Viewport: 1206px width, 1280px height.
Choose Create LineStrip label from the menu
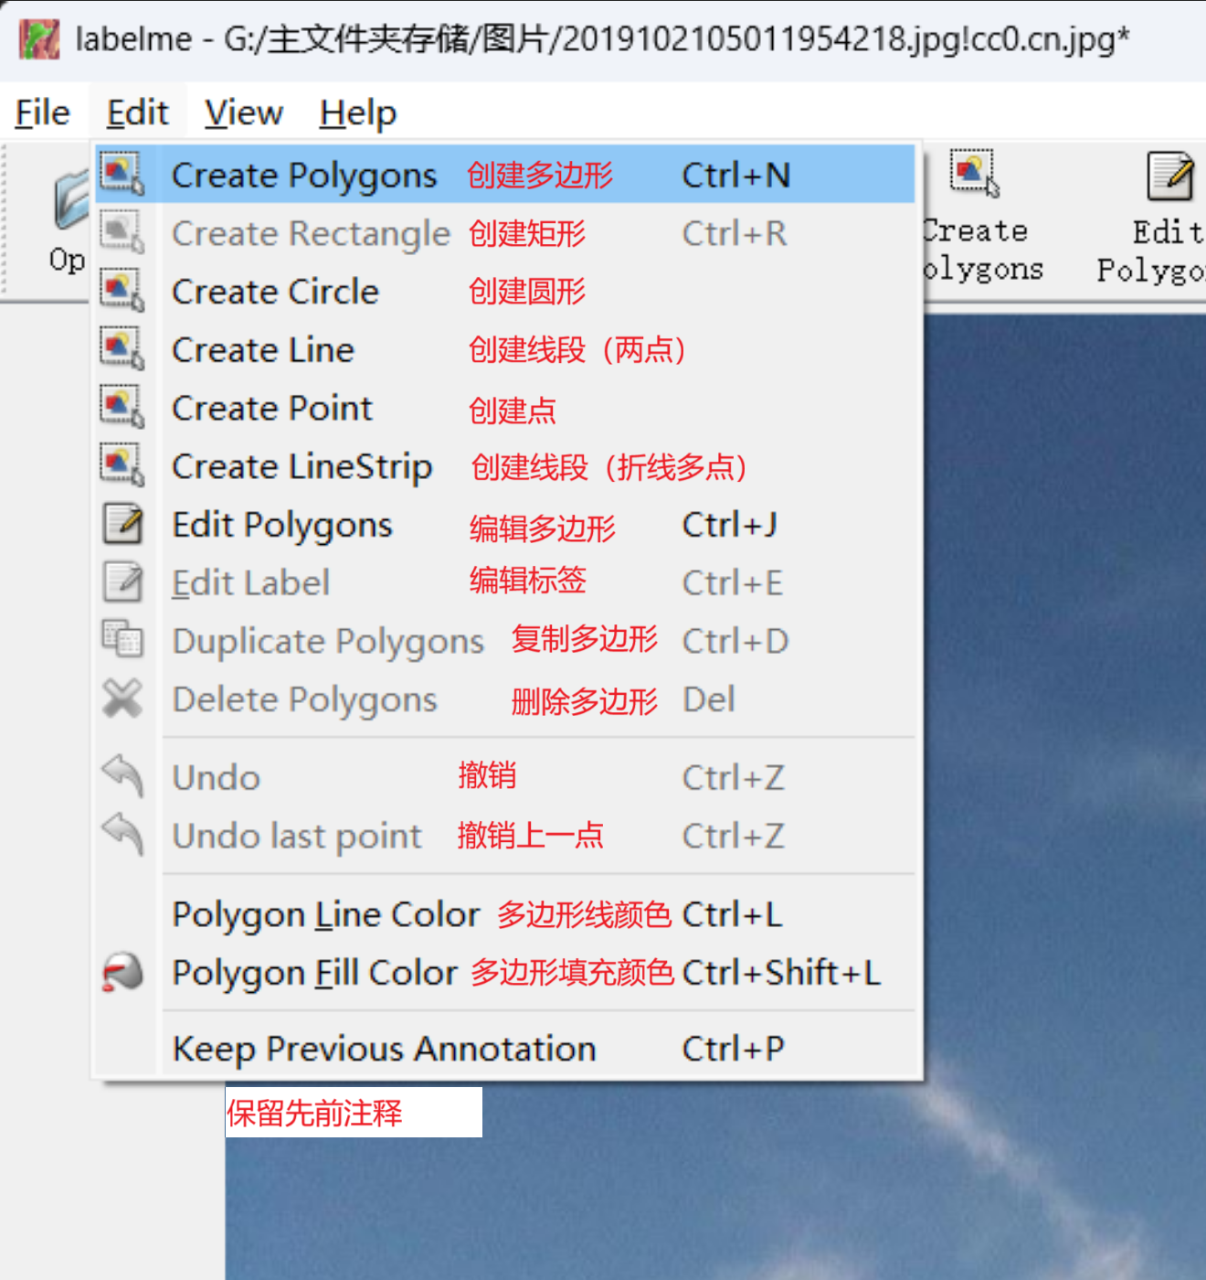coord(301,467)
